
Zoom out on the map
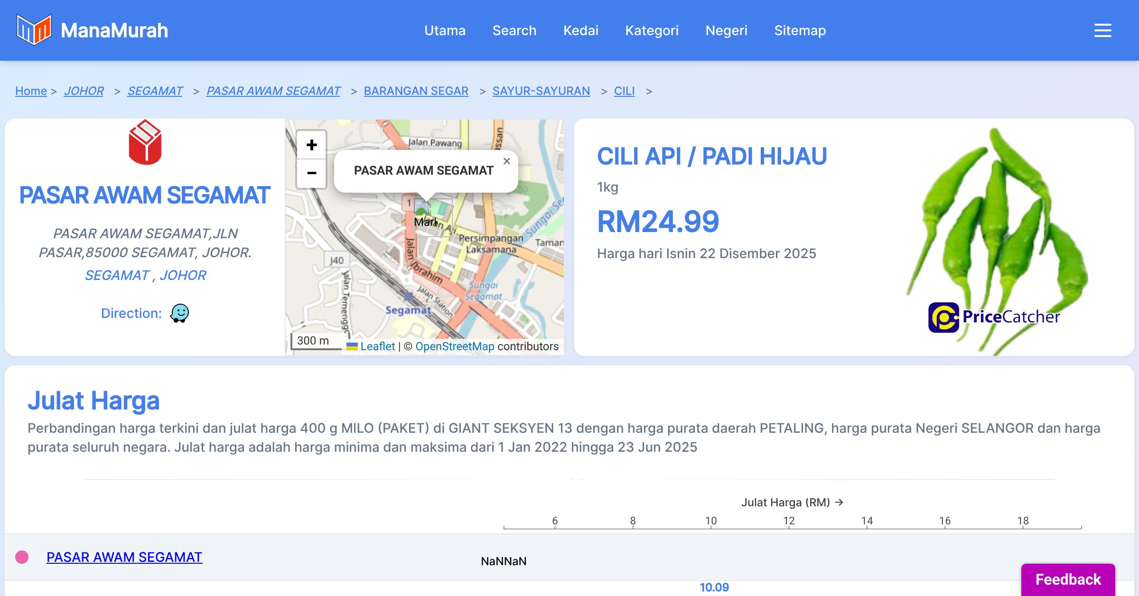pos(311,173)
